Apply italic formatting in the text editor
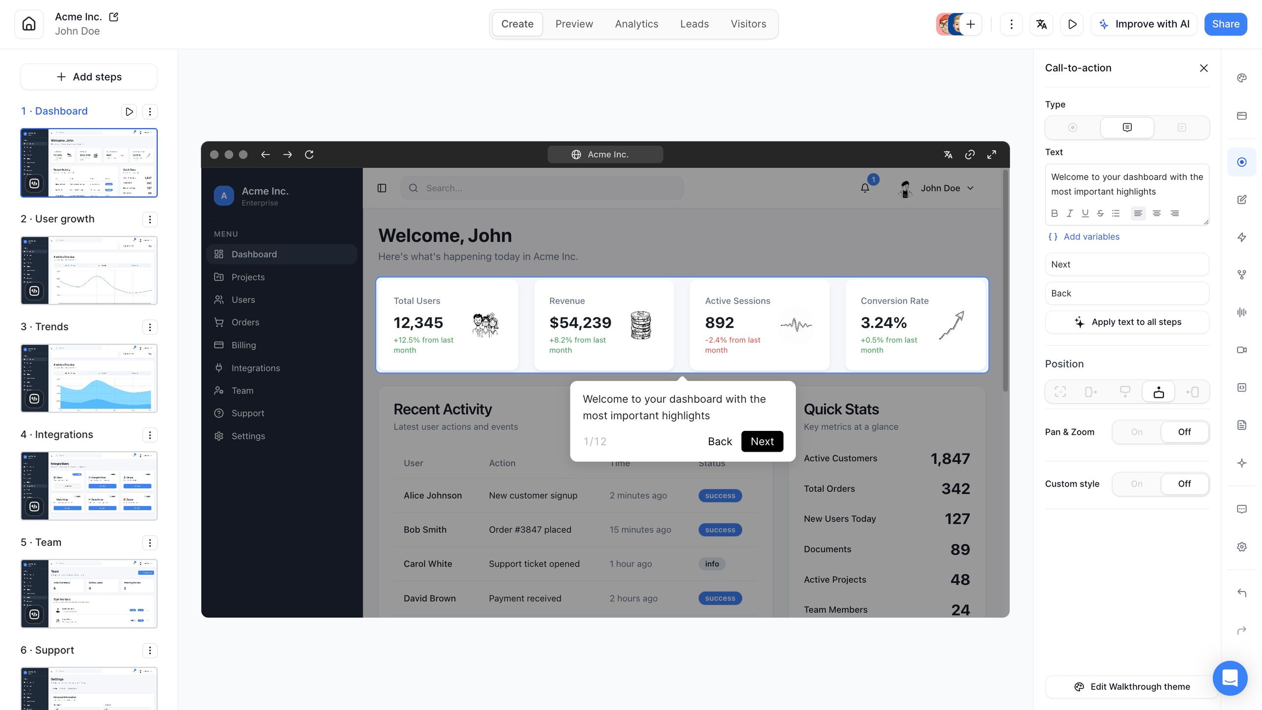1262x710 pixels. pyautogui.click(x=1070, y=213)
